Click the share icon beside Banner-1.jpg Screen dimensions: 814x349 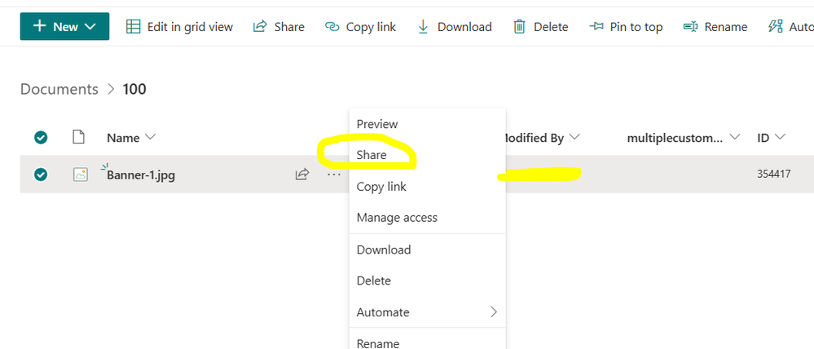click(302, 174)
